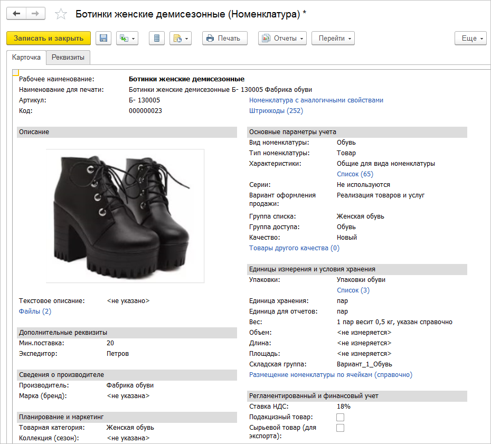Enable the Сырьевой товар (для экспорта) checkbox
Viewport: 491px width, 444px height.
341,428
